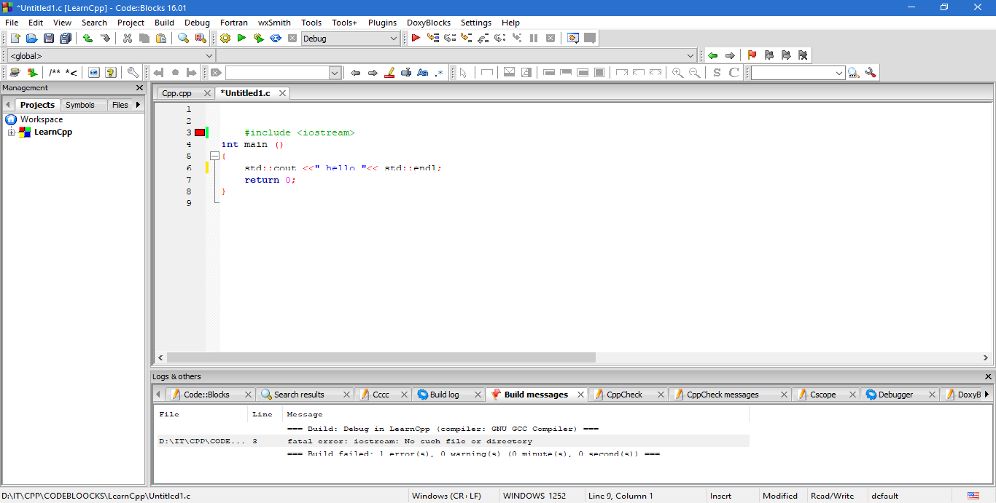This screenshot has width=996, height=503.
Task: Switch to the Cpp.cpp editor tab
Action: click(176, 93)
